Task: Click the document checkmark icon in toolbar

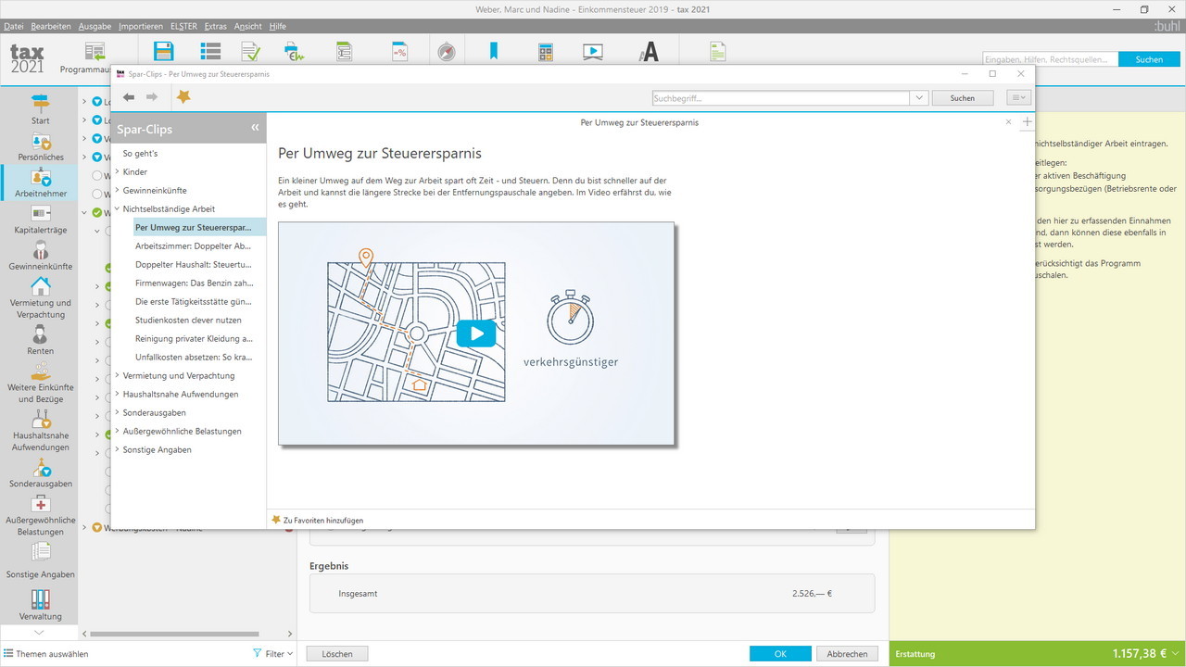Action: 251,52
